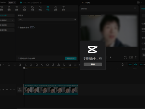145x109 pixels.
Task: Add a marker with the shield icon
Action: click(42, 65)
